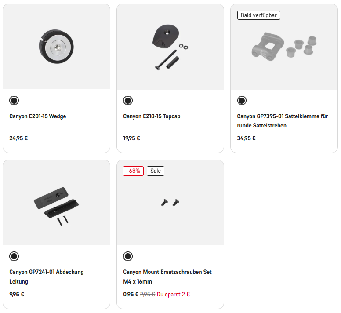Open Canyon GP7395-01 Sattelklemme für runde Sattelstreben

click(283, 121)
